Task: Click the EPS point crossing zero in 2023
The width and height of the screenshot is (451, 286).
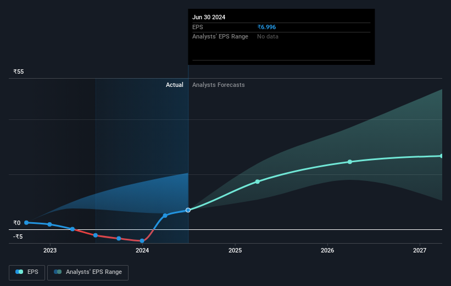Action: 73,229
